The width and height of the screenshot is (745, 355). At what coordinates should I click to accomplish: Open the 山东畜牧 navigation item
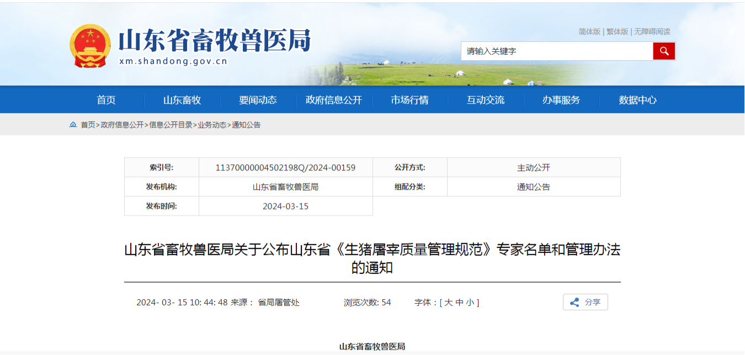tap(182, 100)
